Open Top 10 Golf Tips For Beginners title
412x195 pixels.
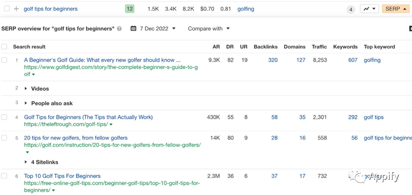click(62, 176)
